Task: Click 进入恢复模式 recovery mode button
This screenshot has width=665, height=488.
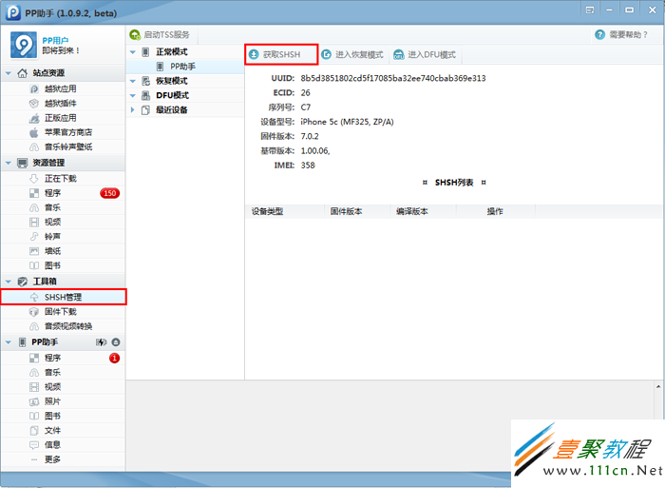Action: [x=352, y=54]
